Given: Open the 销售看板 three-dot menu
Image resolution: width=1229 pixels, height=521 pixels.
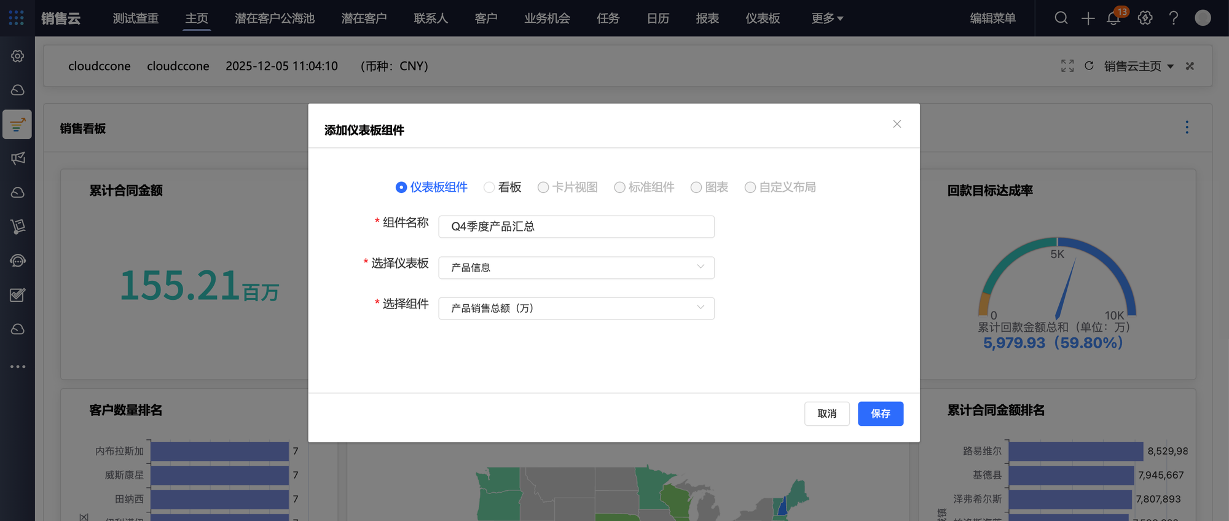Looking at the screenshot, I should point(1187,127).
